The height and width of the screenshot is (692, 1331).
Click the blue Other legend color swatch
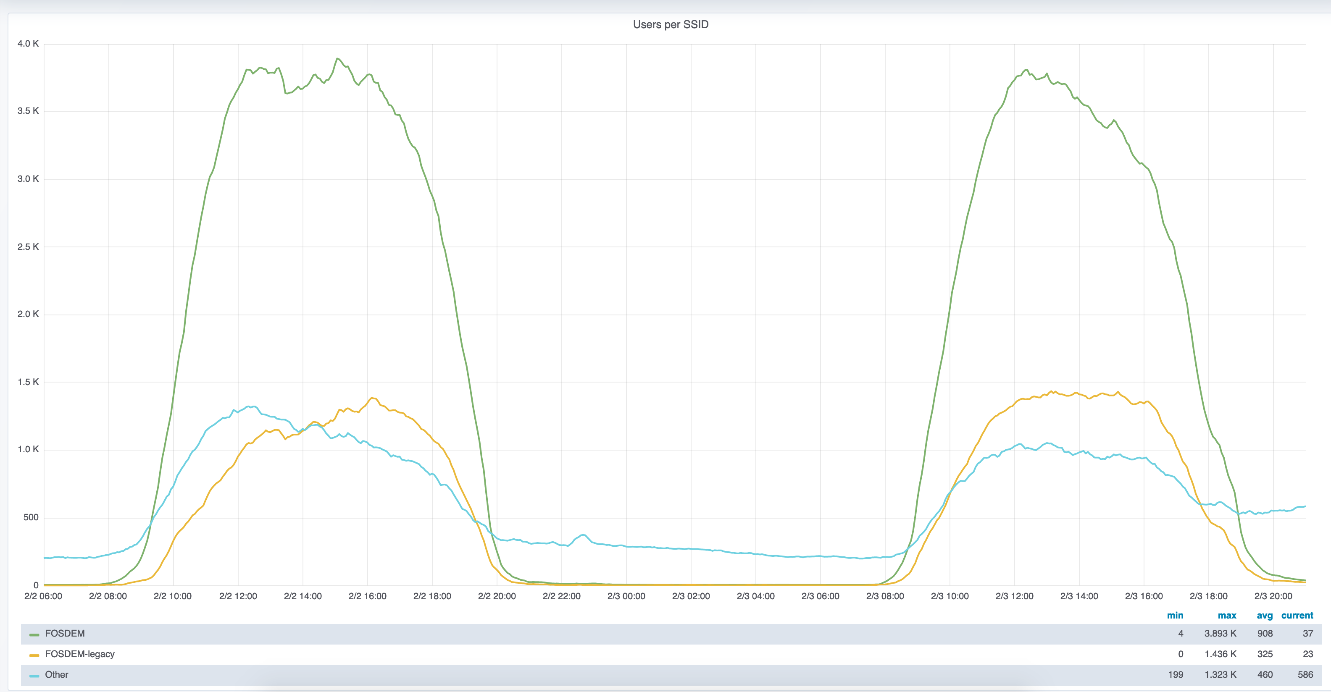[34, 676]
